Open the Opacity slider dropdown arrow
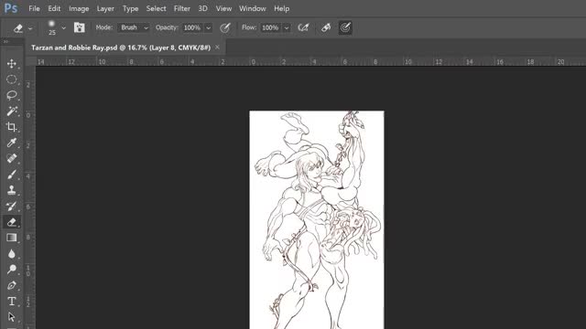The width and height of the screenshot is (586, 329). pyautogui.click(x=209, y=28)
